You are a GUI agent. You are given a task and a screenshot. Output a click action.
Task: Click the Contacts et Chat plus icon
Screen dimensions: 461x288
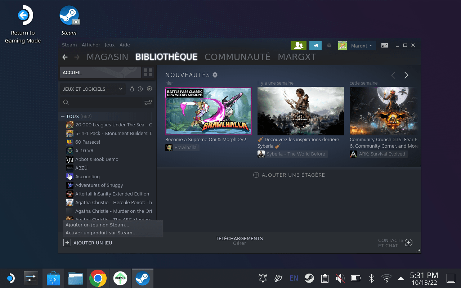click(x=408, y=243)
